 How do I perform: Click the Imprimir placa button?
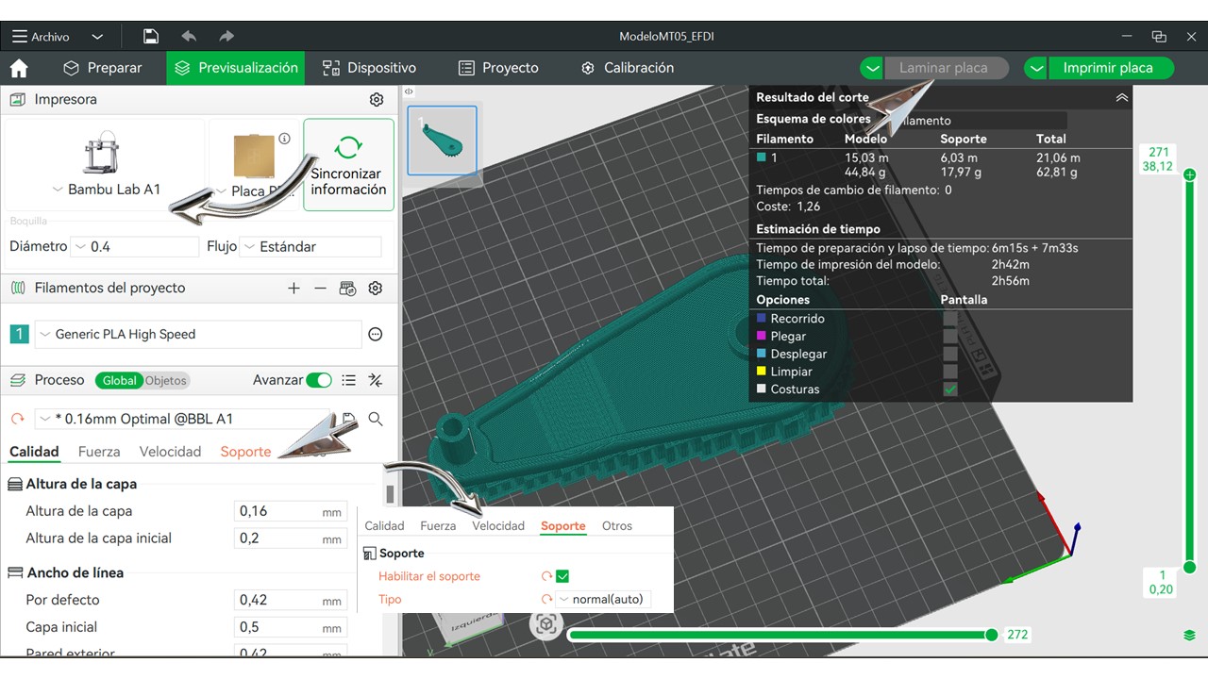pos(1107,68)
